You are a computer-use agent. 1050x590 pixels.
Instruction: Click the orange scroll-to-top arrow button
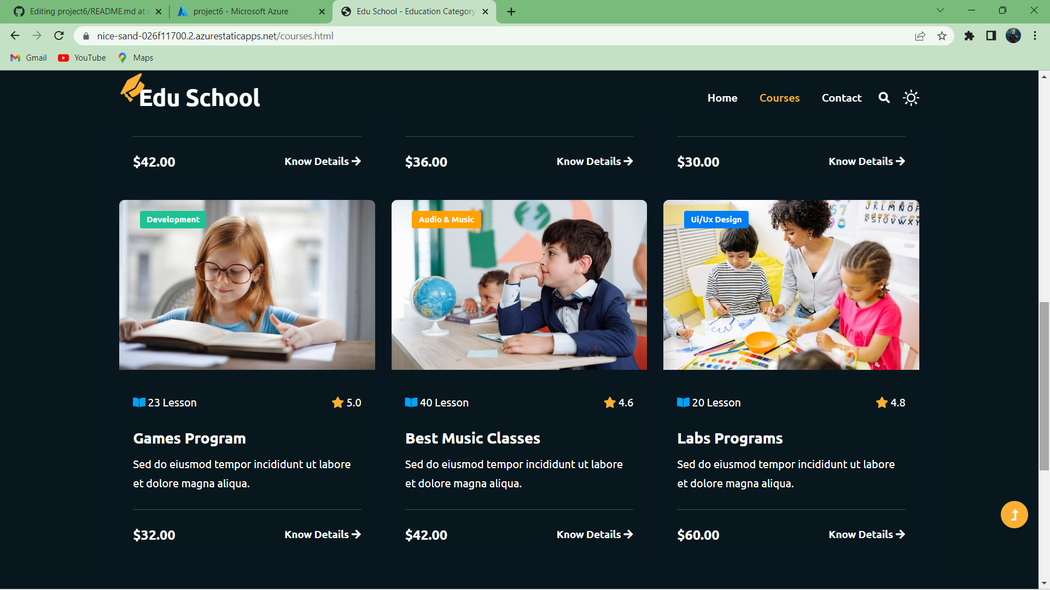point(1014,515)
